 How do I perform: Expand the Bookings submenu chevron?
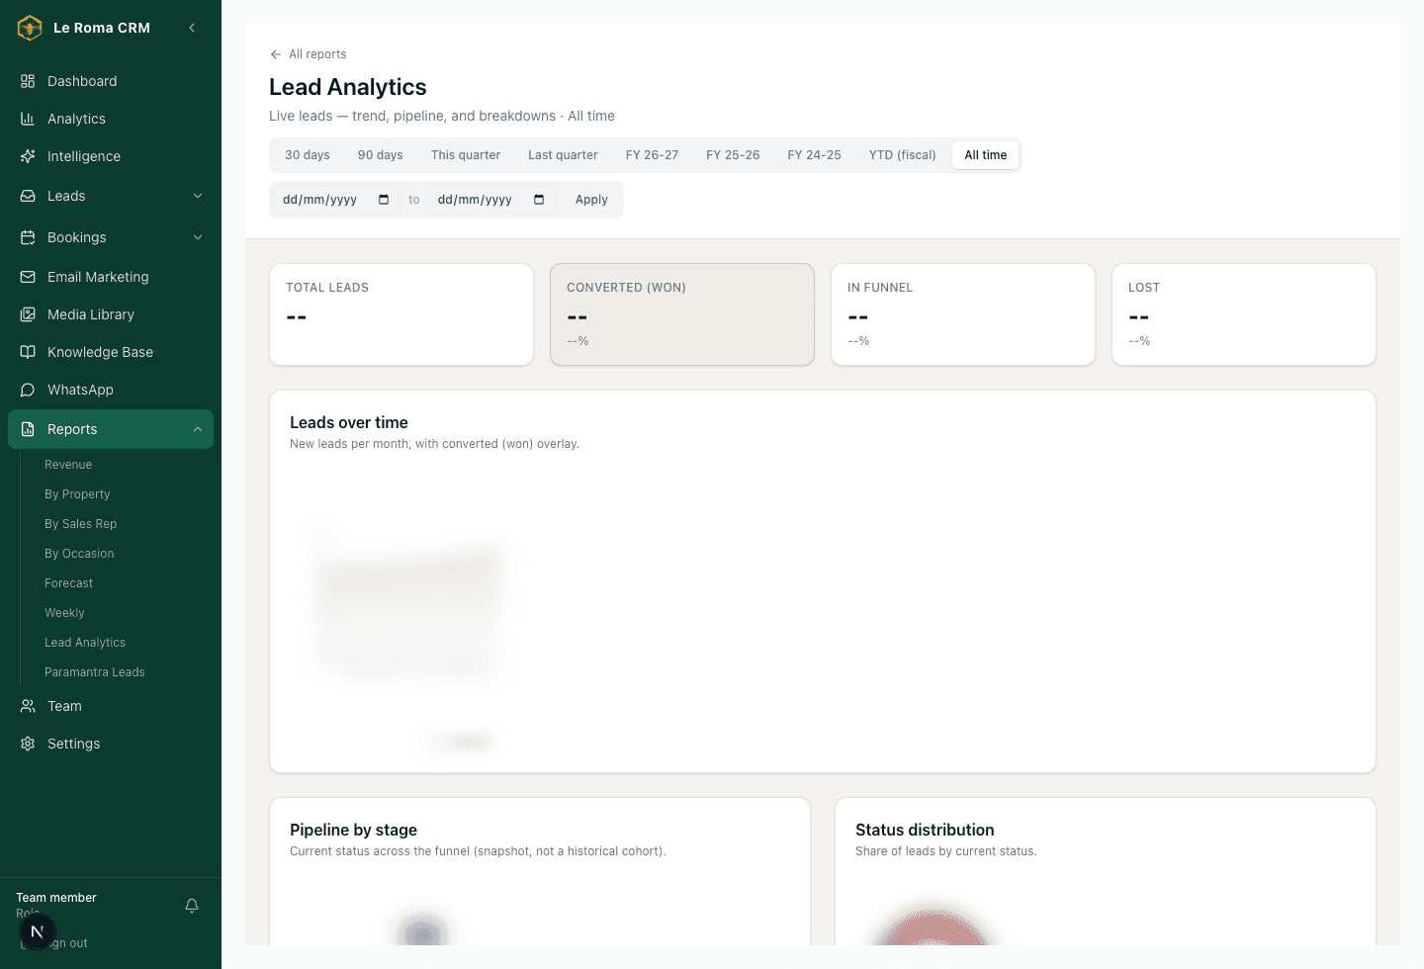(x=198, y=237)
